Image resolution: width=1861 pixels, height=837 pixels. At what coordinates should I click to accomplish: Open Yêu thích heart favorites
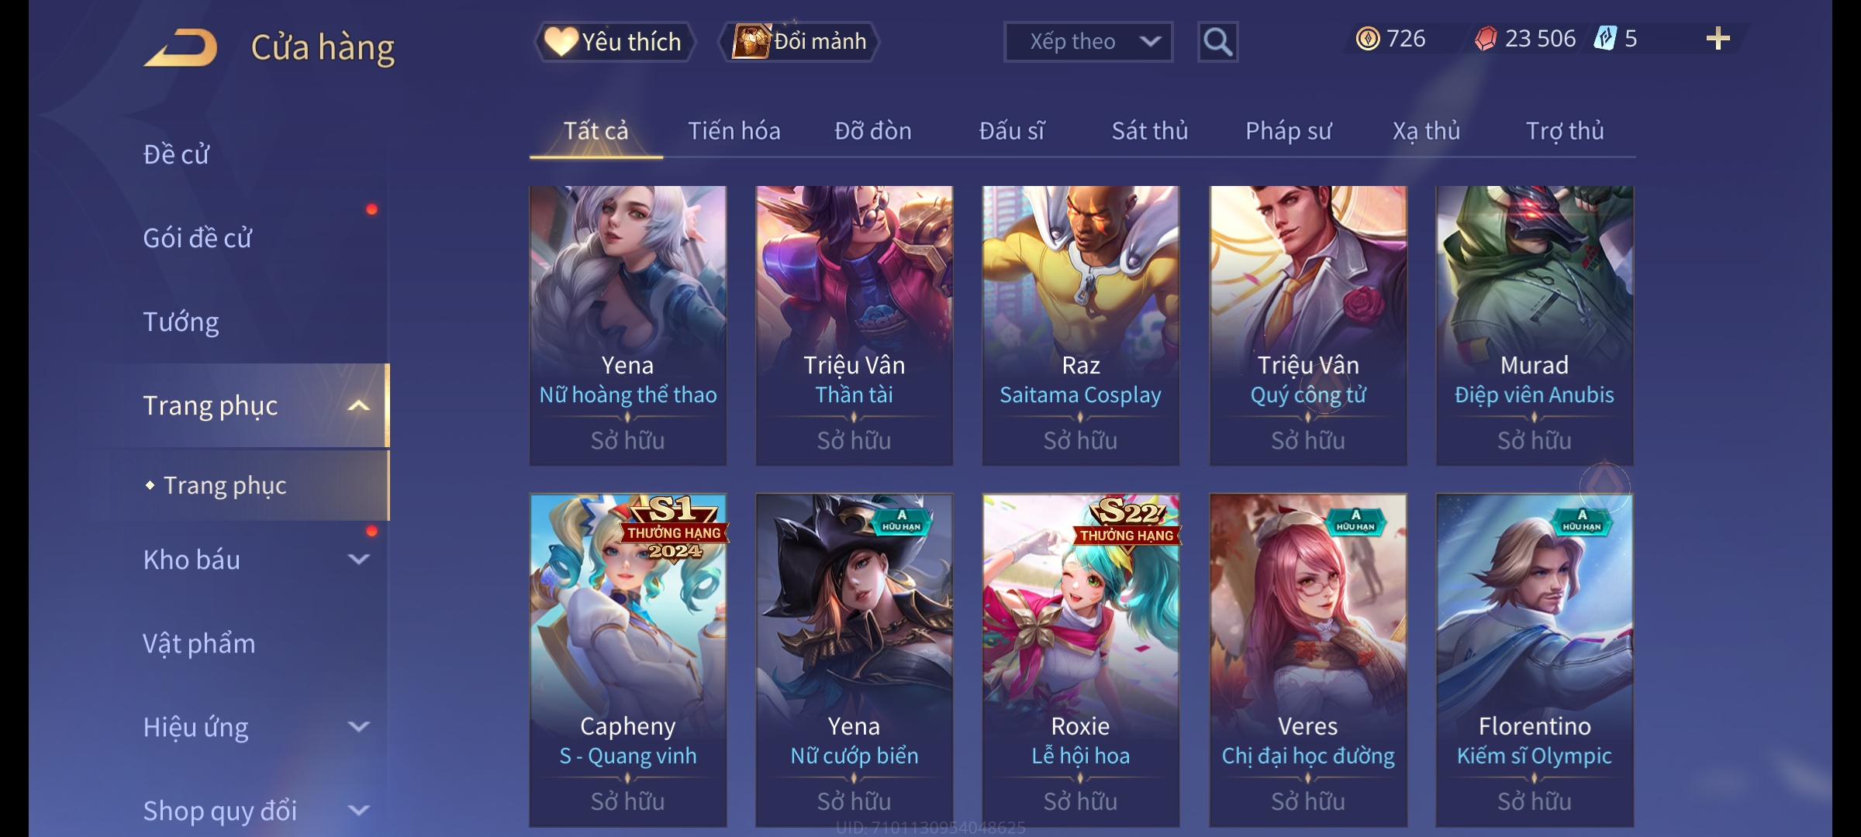(x=614, y=42)
